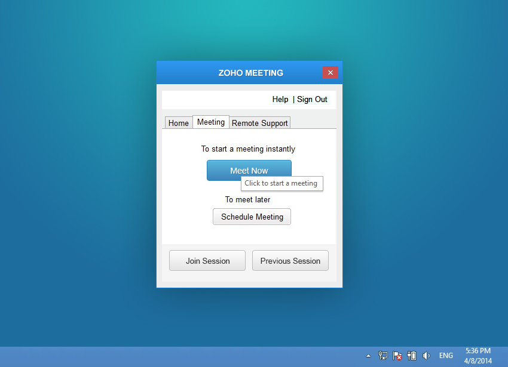
Task: Open the taskbar clock and date
Action: click(478, 356)
